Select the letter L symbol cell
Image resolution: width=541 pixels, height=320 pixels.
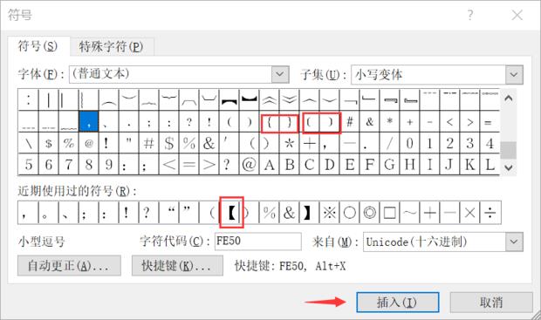tap(490, 164)
